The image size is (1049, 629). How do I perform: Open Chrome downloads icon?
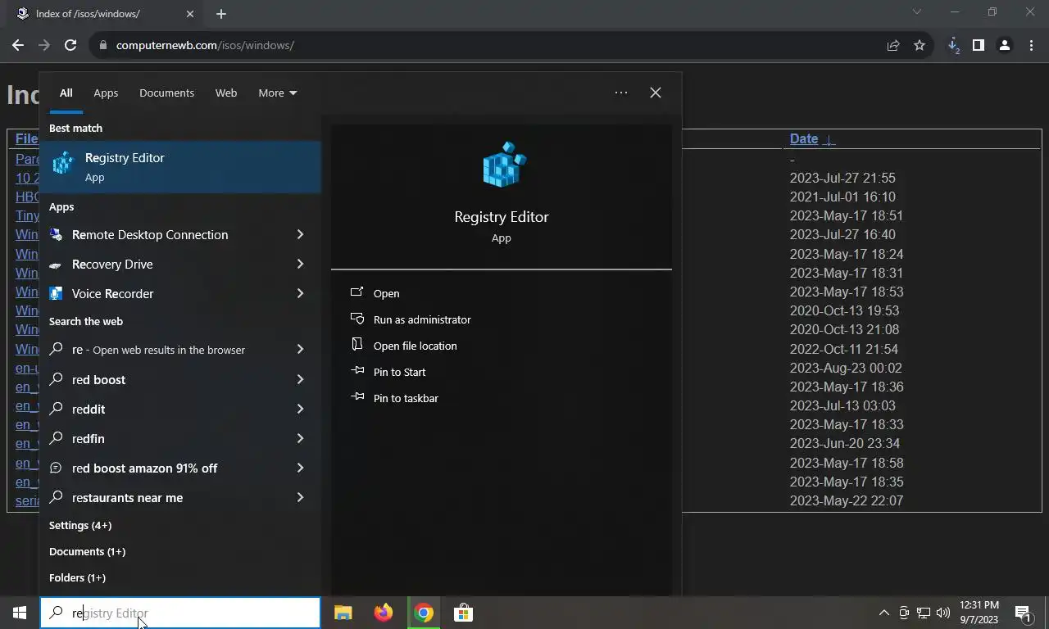click(x=953, y=45)
